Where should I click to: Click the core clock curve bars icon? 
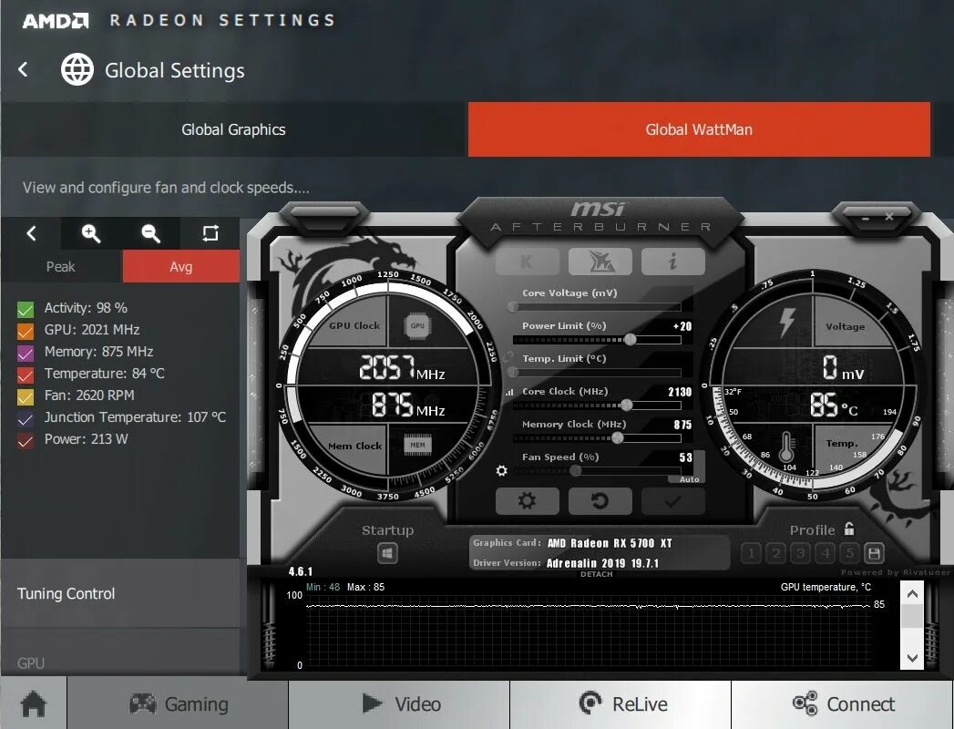(x=509, y=392)
